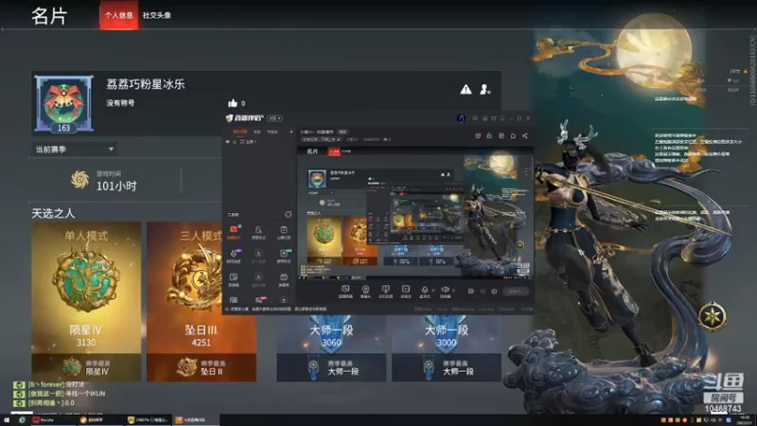Switch to the 社交头像 tab

pyautogui.click(x=156, y=15)
